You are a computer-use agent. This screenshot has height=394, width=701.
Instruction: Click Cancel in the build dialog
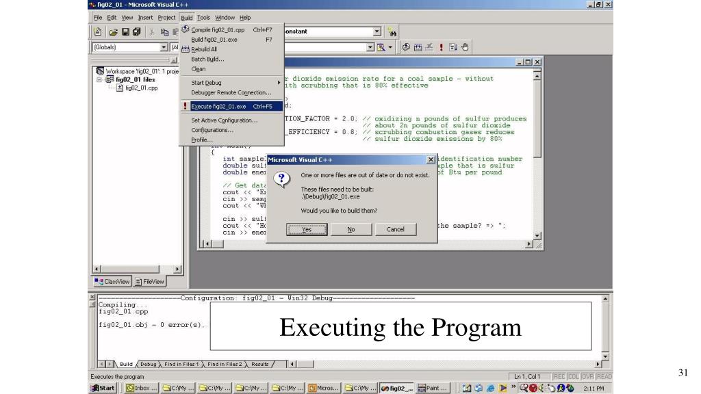[x=395, y=229]
